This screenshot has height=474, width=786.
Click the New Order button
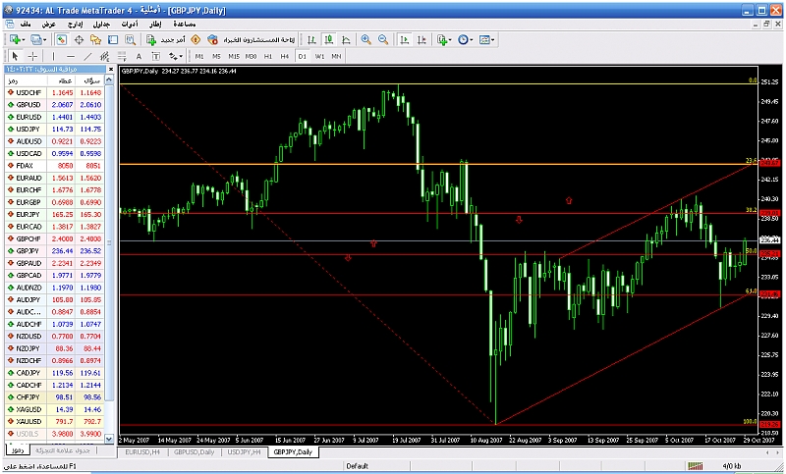point(166,39)
